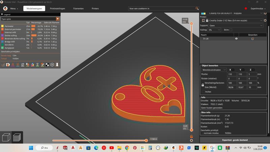
Task: Click Positie X value field
Action: click(x=232, y=74)
